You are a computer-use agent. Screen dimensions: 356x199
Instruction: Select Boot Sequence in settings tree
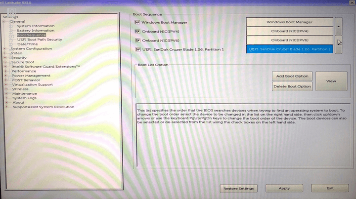[31, 35]
